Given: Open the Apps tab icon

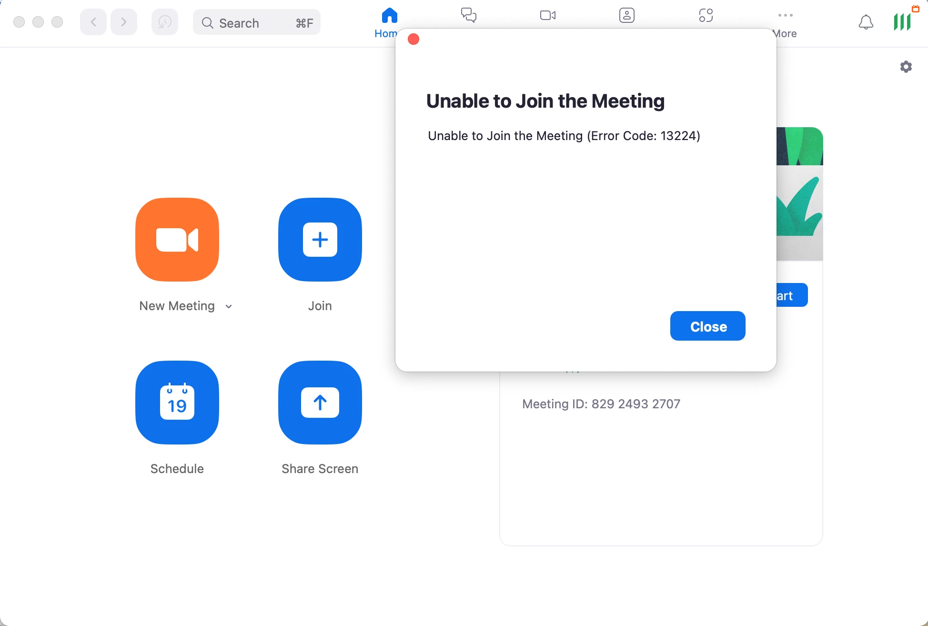Looking at the screenshot, I should coord(706,16).
